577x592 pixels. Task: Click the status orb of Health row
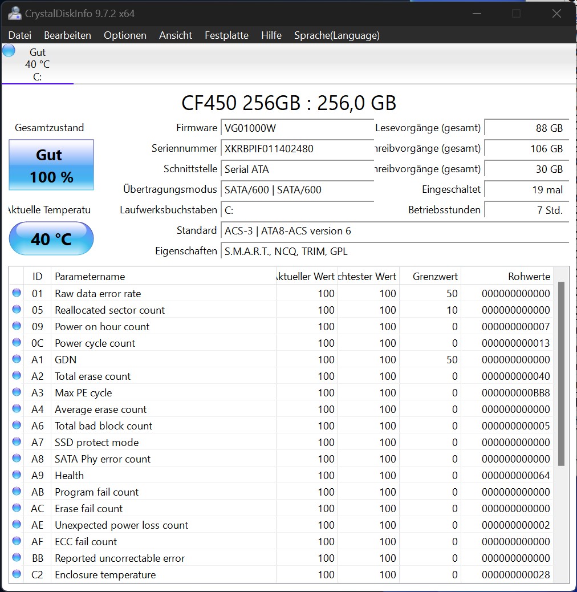click(17, 475)
